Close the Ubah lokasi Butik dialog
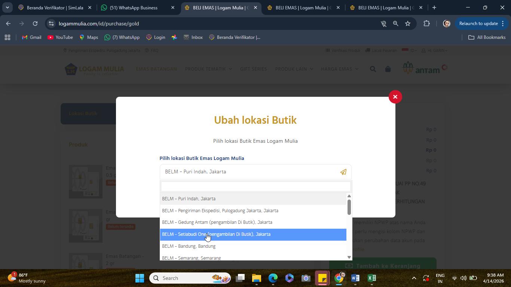The image size is (511, 287). [395, 97]
